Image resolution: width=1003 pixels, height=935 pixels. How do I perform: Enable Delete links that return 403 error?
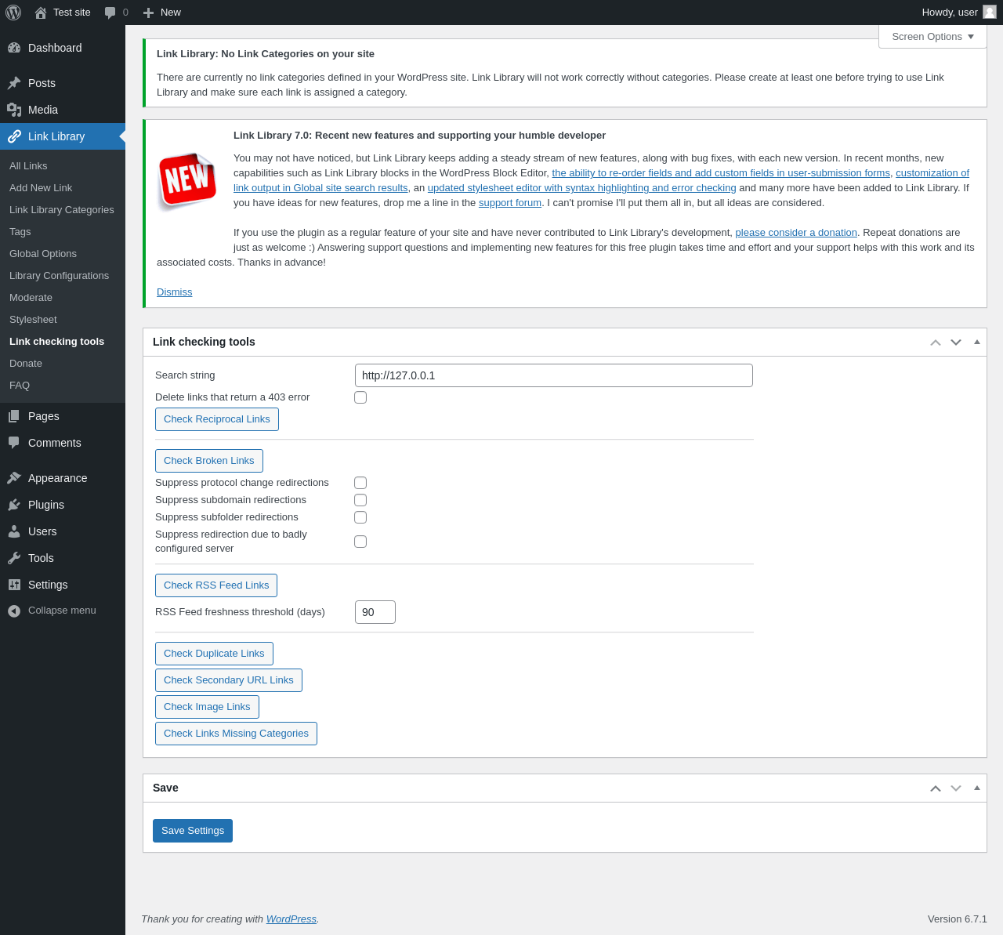click(x=360, y=397)
